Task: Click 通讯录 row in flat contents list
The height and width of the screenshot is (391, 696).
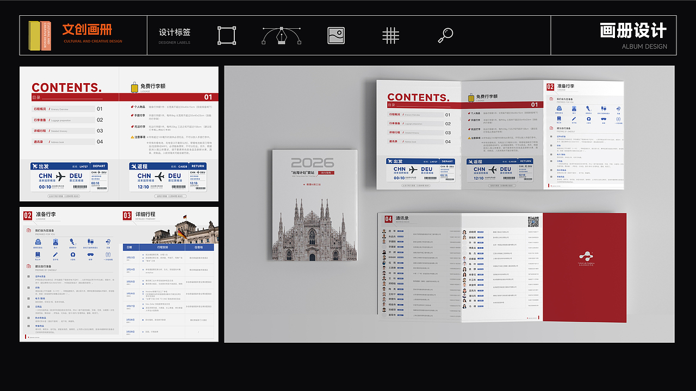Action: point(64,142)
